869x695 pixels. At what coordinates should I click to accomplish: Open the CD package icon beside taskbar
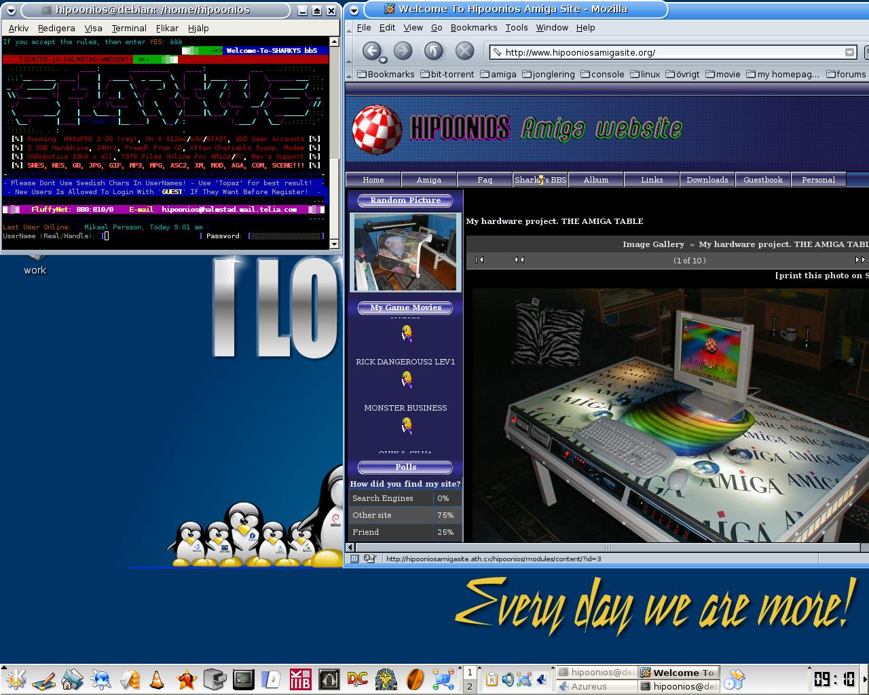pyautogui.click(x=734, y=679)
